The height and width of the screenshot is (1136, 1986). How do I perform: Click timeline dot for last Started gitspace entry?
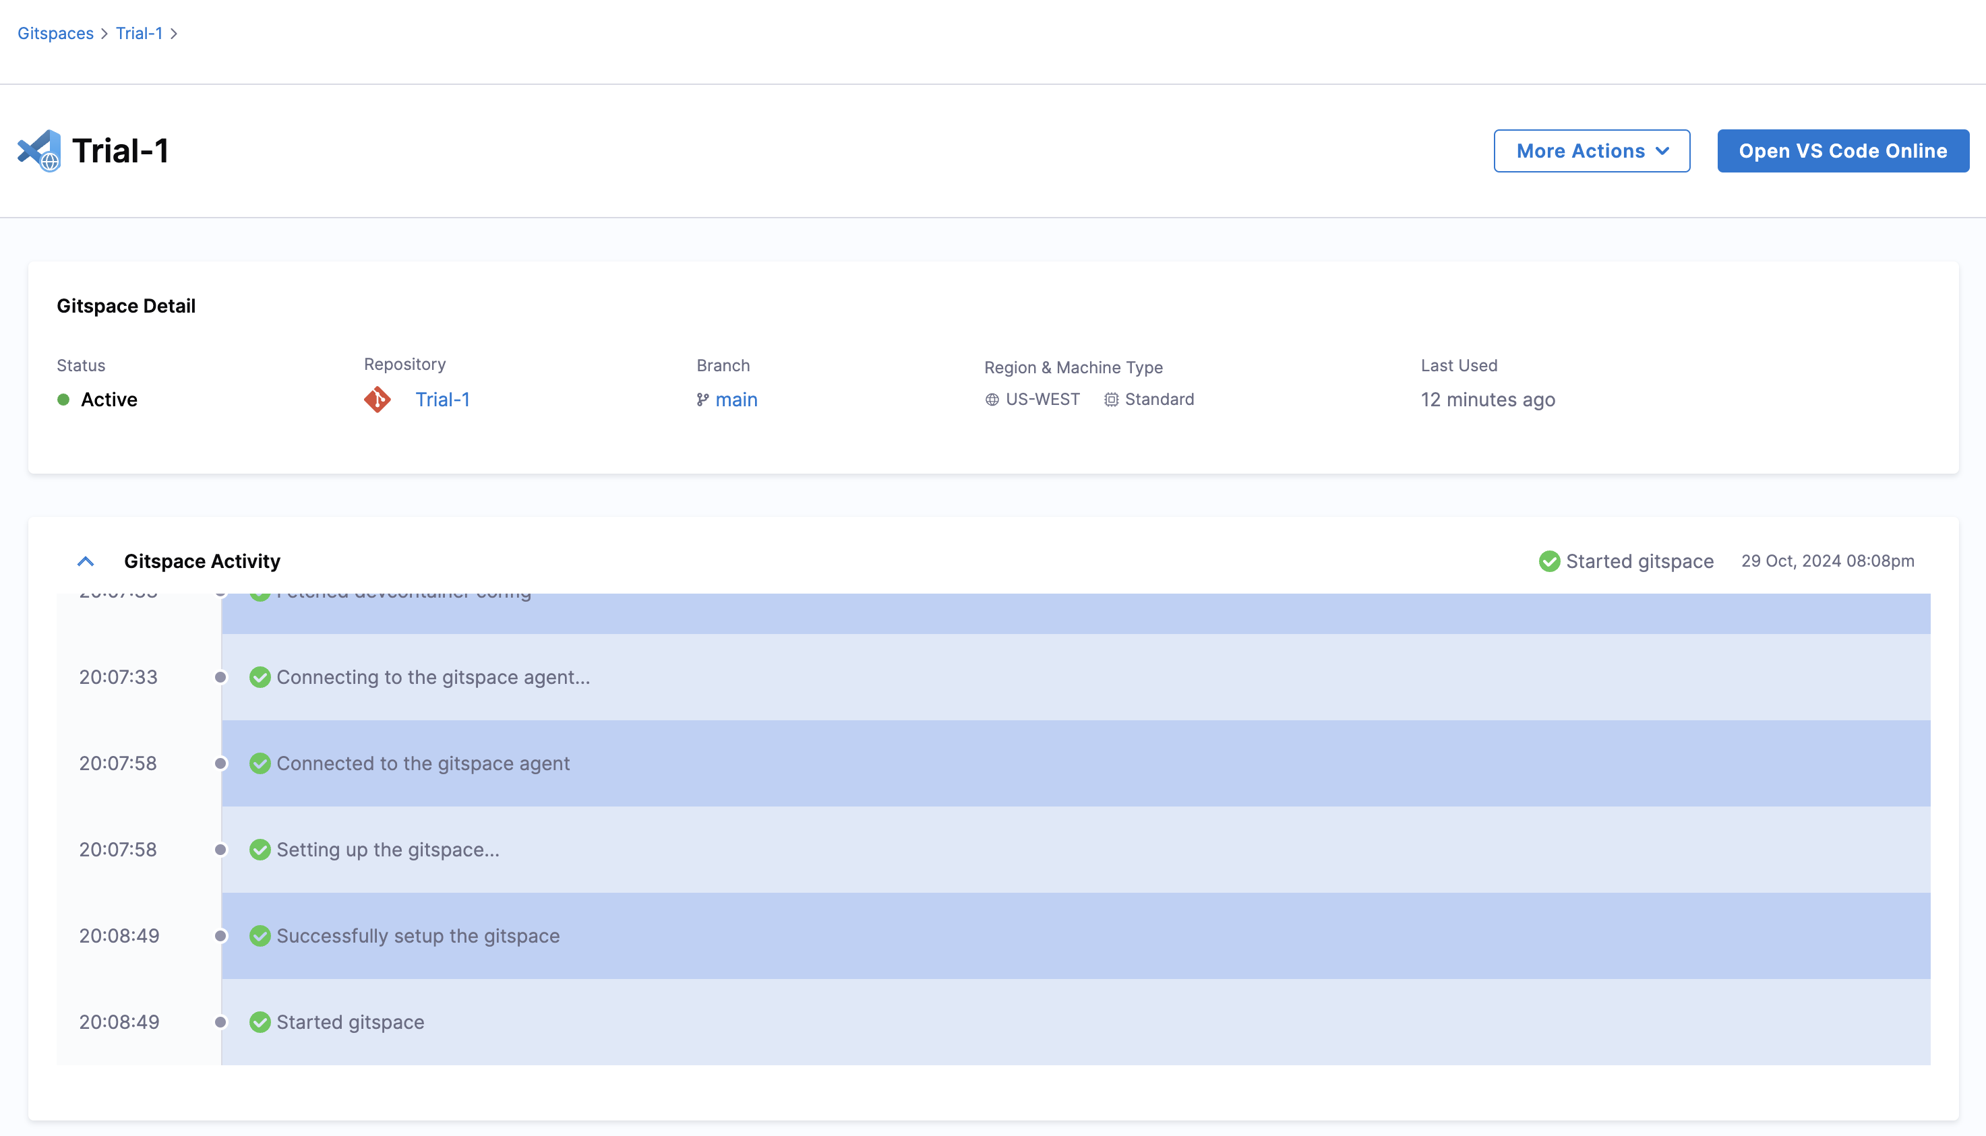(221, 1022)
